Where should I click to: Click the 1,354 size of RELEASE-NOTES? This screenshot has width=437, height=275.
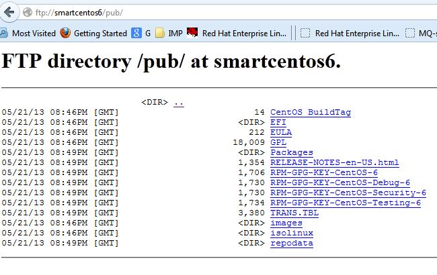click(x=251, y=162)
